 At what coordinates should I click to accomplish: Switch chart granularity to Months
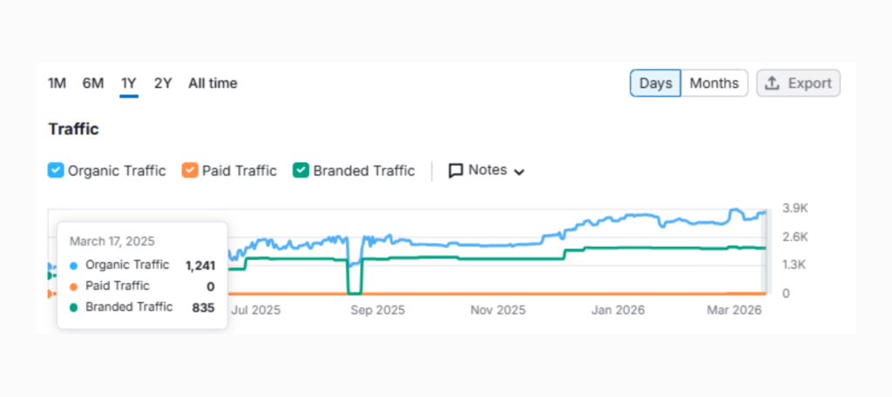tap(713, 84)
